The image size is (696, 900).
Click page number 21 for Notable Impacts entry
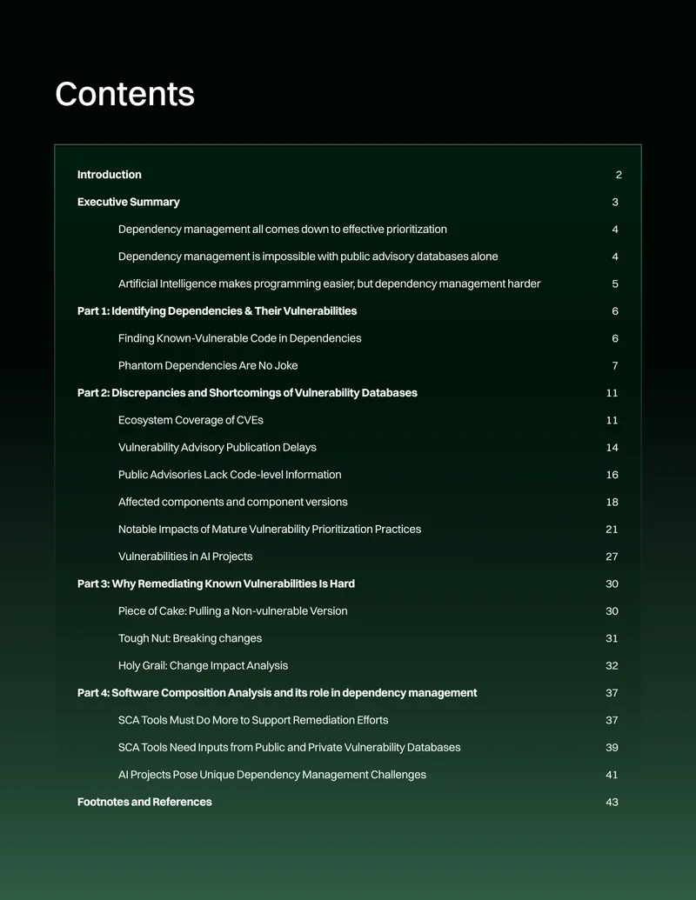click(612, 530)
